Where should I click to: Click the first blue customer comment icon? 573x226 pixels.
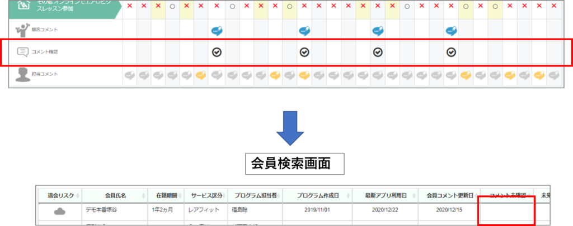pos(217,31)
